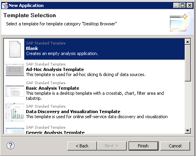Click the disabled Next button
Image resolution: width=196 pixels, height=156 pixels.
[x=112, y=146]
